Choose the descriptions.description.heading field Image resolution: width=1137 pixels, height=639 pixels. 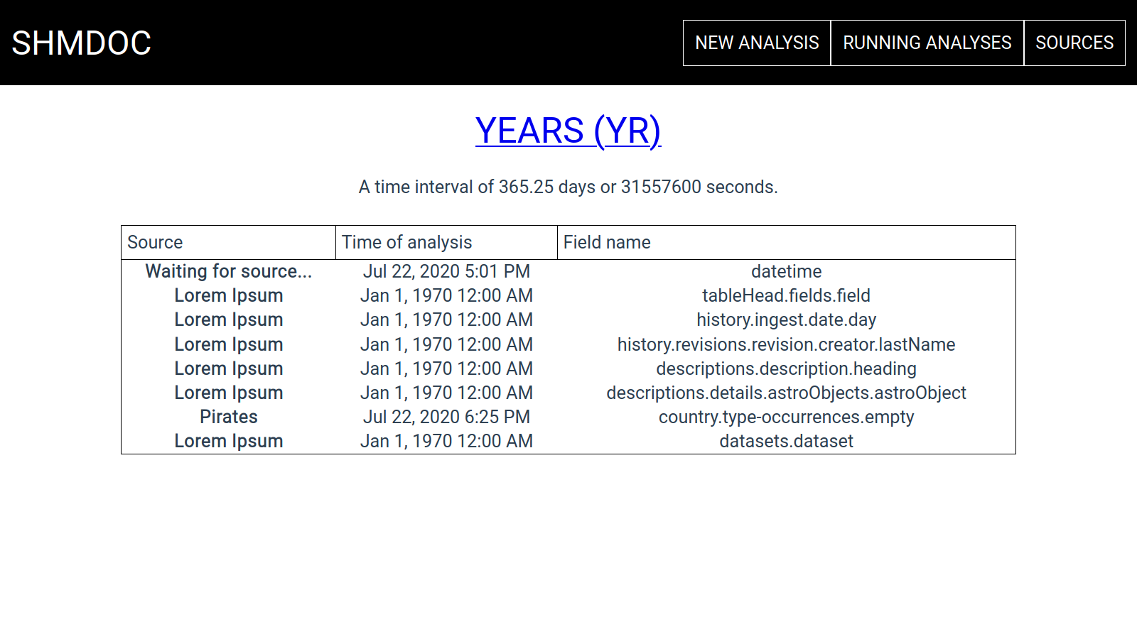[786, 369]
